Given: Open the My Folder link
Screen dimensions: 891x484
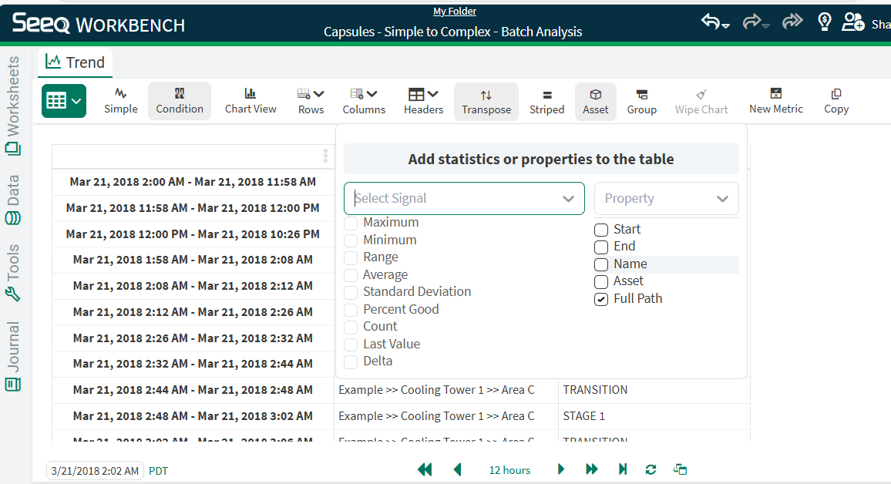Looking at the screenshot, I should coord(454,12).
